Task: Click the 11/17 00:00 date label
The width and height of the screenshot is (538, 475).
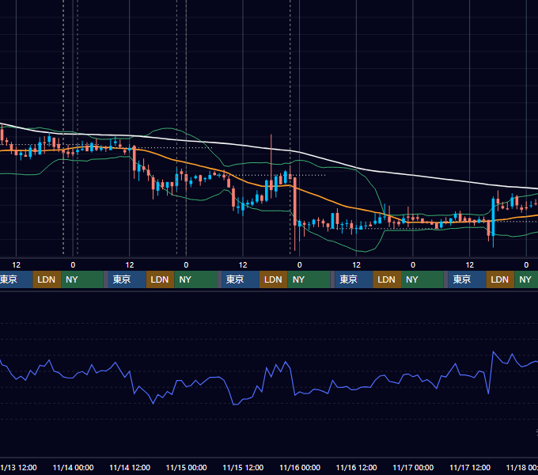Action: coord(413,467)
